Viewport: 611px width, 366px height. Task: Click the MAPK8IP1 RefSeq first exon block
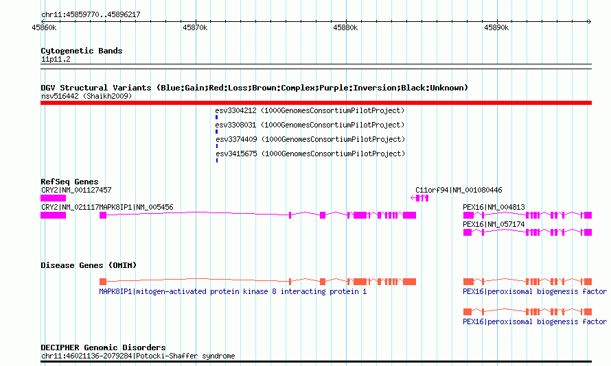tap(103, 215)
